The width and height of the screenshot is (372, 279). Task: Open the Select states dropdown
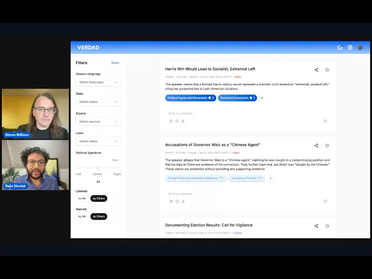(98, 102)
